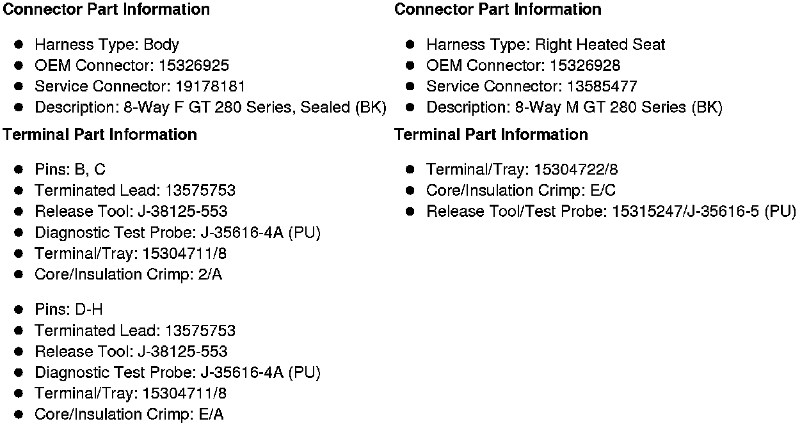809x426 pixels.
Task: Click the left Connector Part Information heading
Action: coord(106,10)
